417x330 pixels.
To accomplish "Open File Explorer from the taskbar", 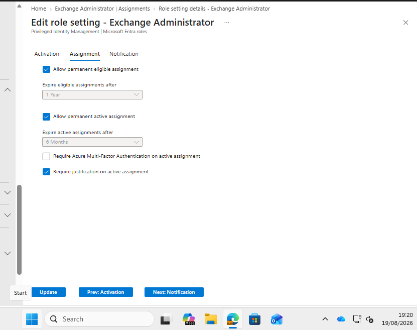I will click(x=211, y=319).
